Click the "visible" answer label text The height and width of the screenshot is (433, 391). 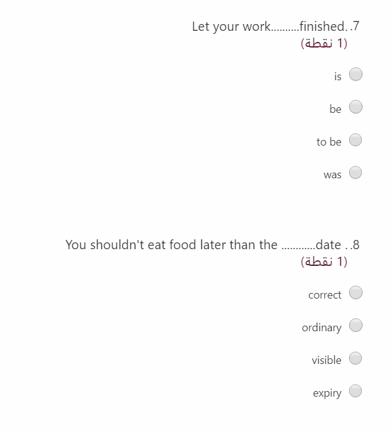(327, 360)
